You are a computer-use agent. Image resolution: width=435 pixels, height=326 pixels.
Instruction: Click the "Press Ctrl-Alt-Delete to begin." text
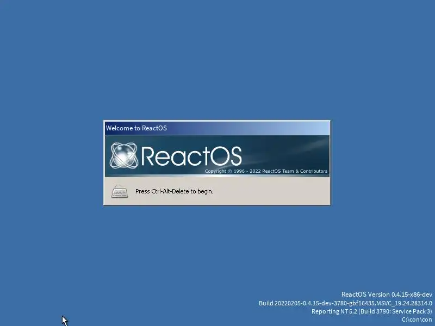(x=174, y=191)
